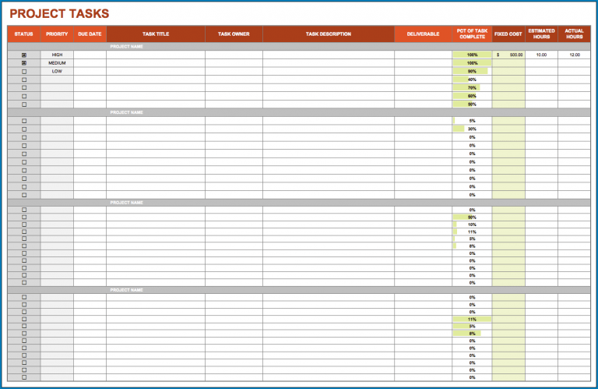Uncheck the status checkbox in the MEDIUM priority row
Image resolution: width=598 pixels, height=389 pixels.
[x=24, y=63]
